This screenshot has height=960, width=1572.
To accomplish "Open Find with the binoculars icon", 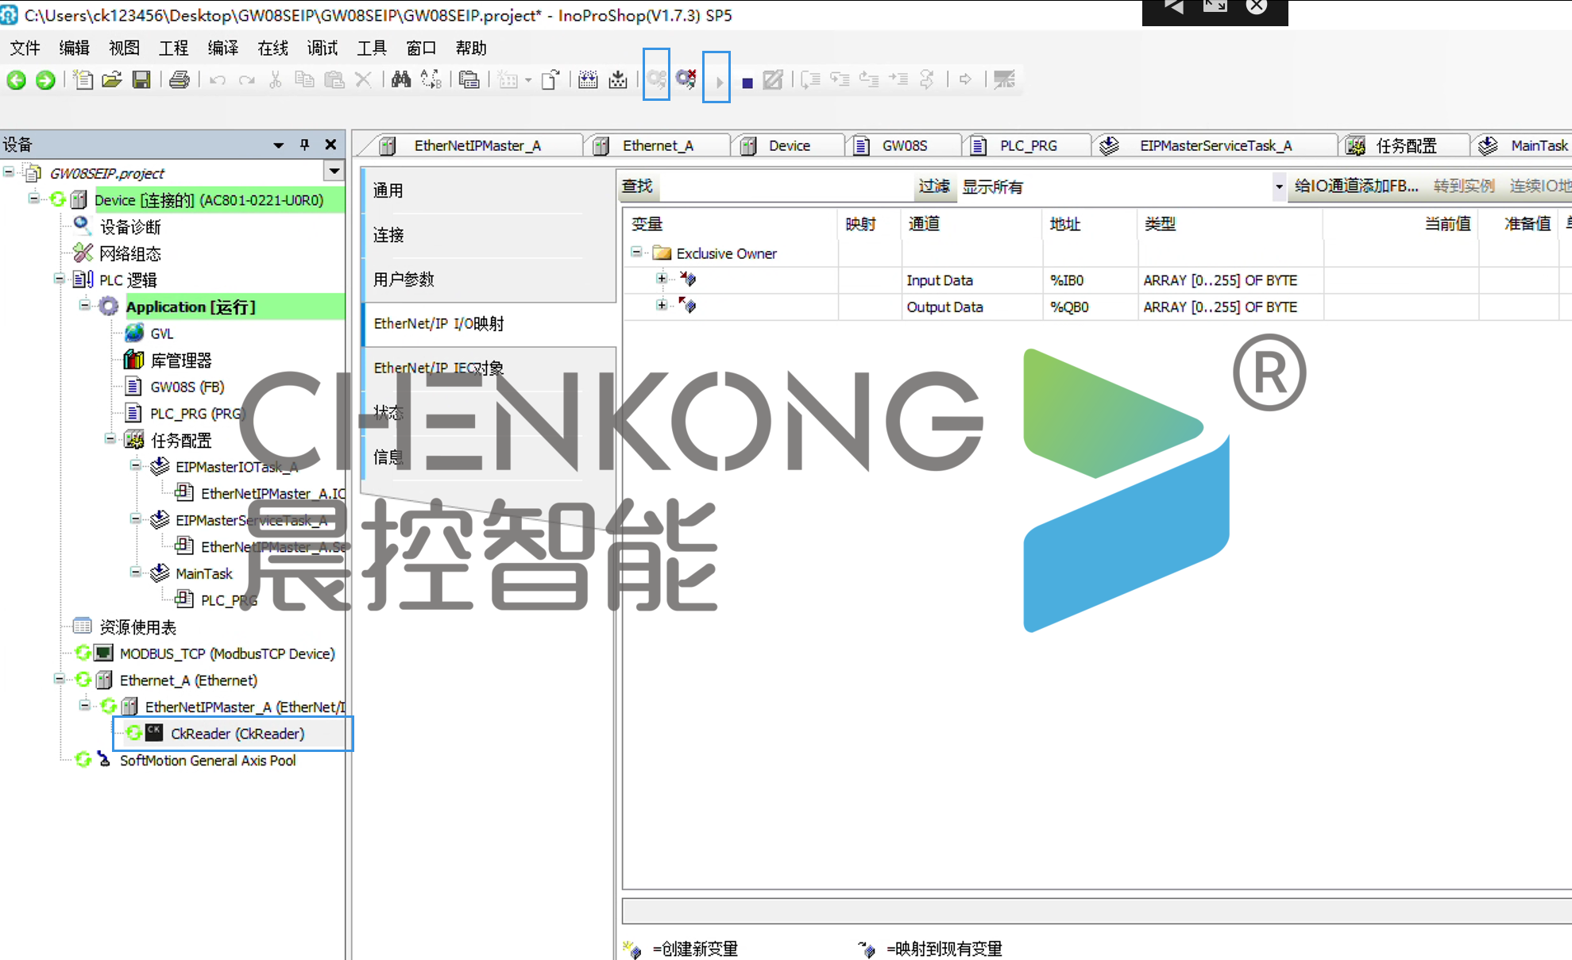I will click(x=401, y=79).
